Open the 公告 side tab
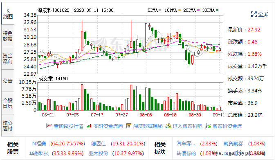Viewport: 276px width, 162px height. [x=8, y=81]
